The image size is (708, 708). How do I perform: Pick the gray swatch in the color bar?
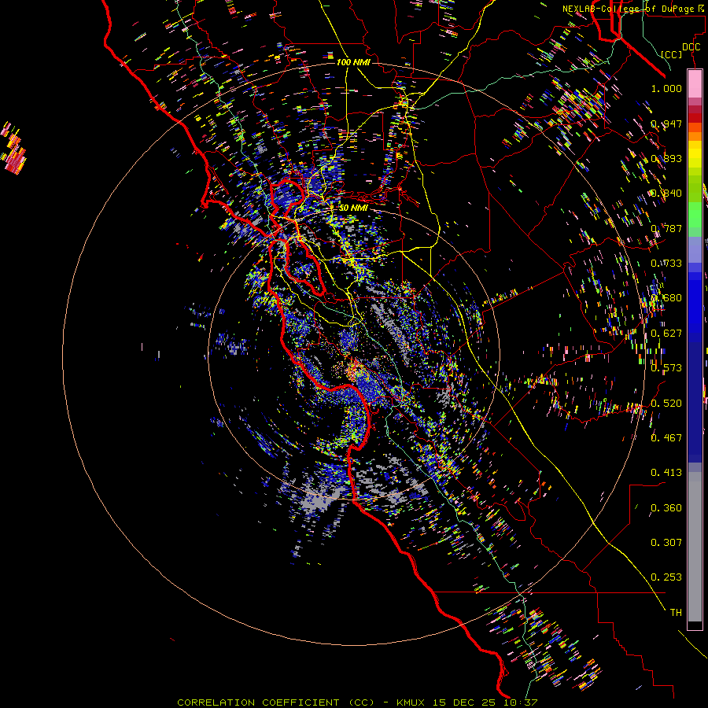pos(695,547)
